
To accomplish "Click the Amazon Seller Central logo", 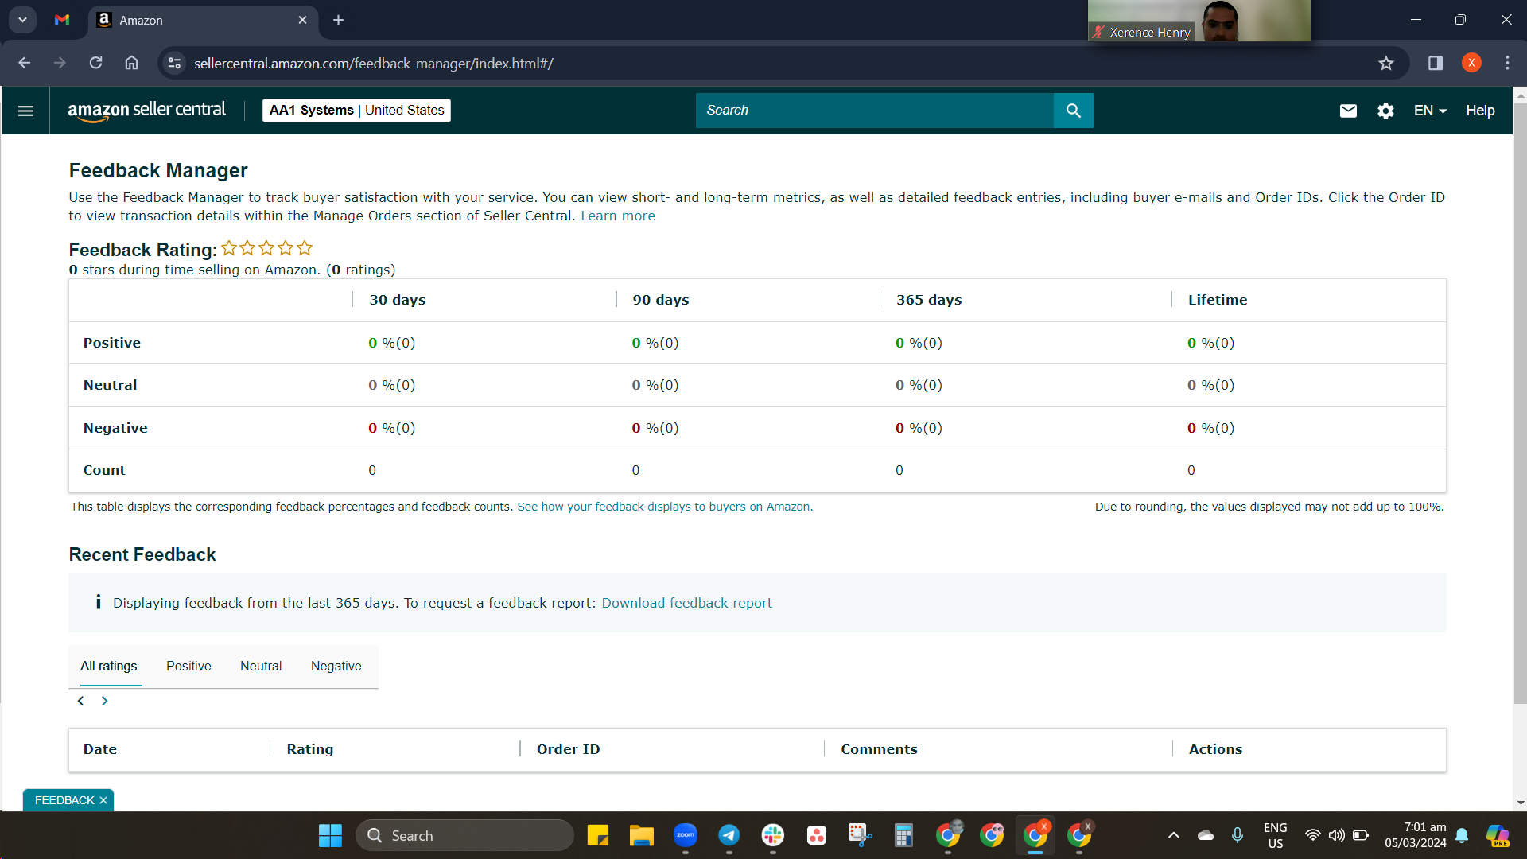I will tap(147, 111).
